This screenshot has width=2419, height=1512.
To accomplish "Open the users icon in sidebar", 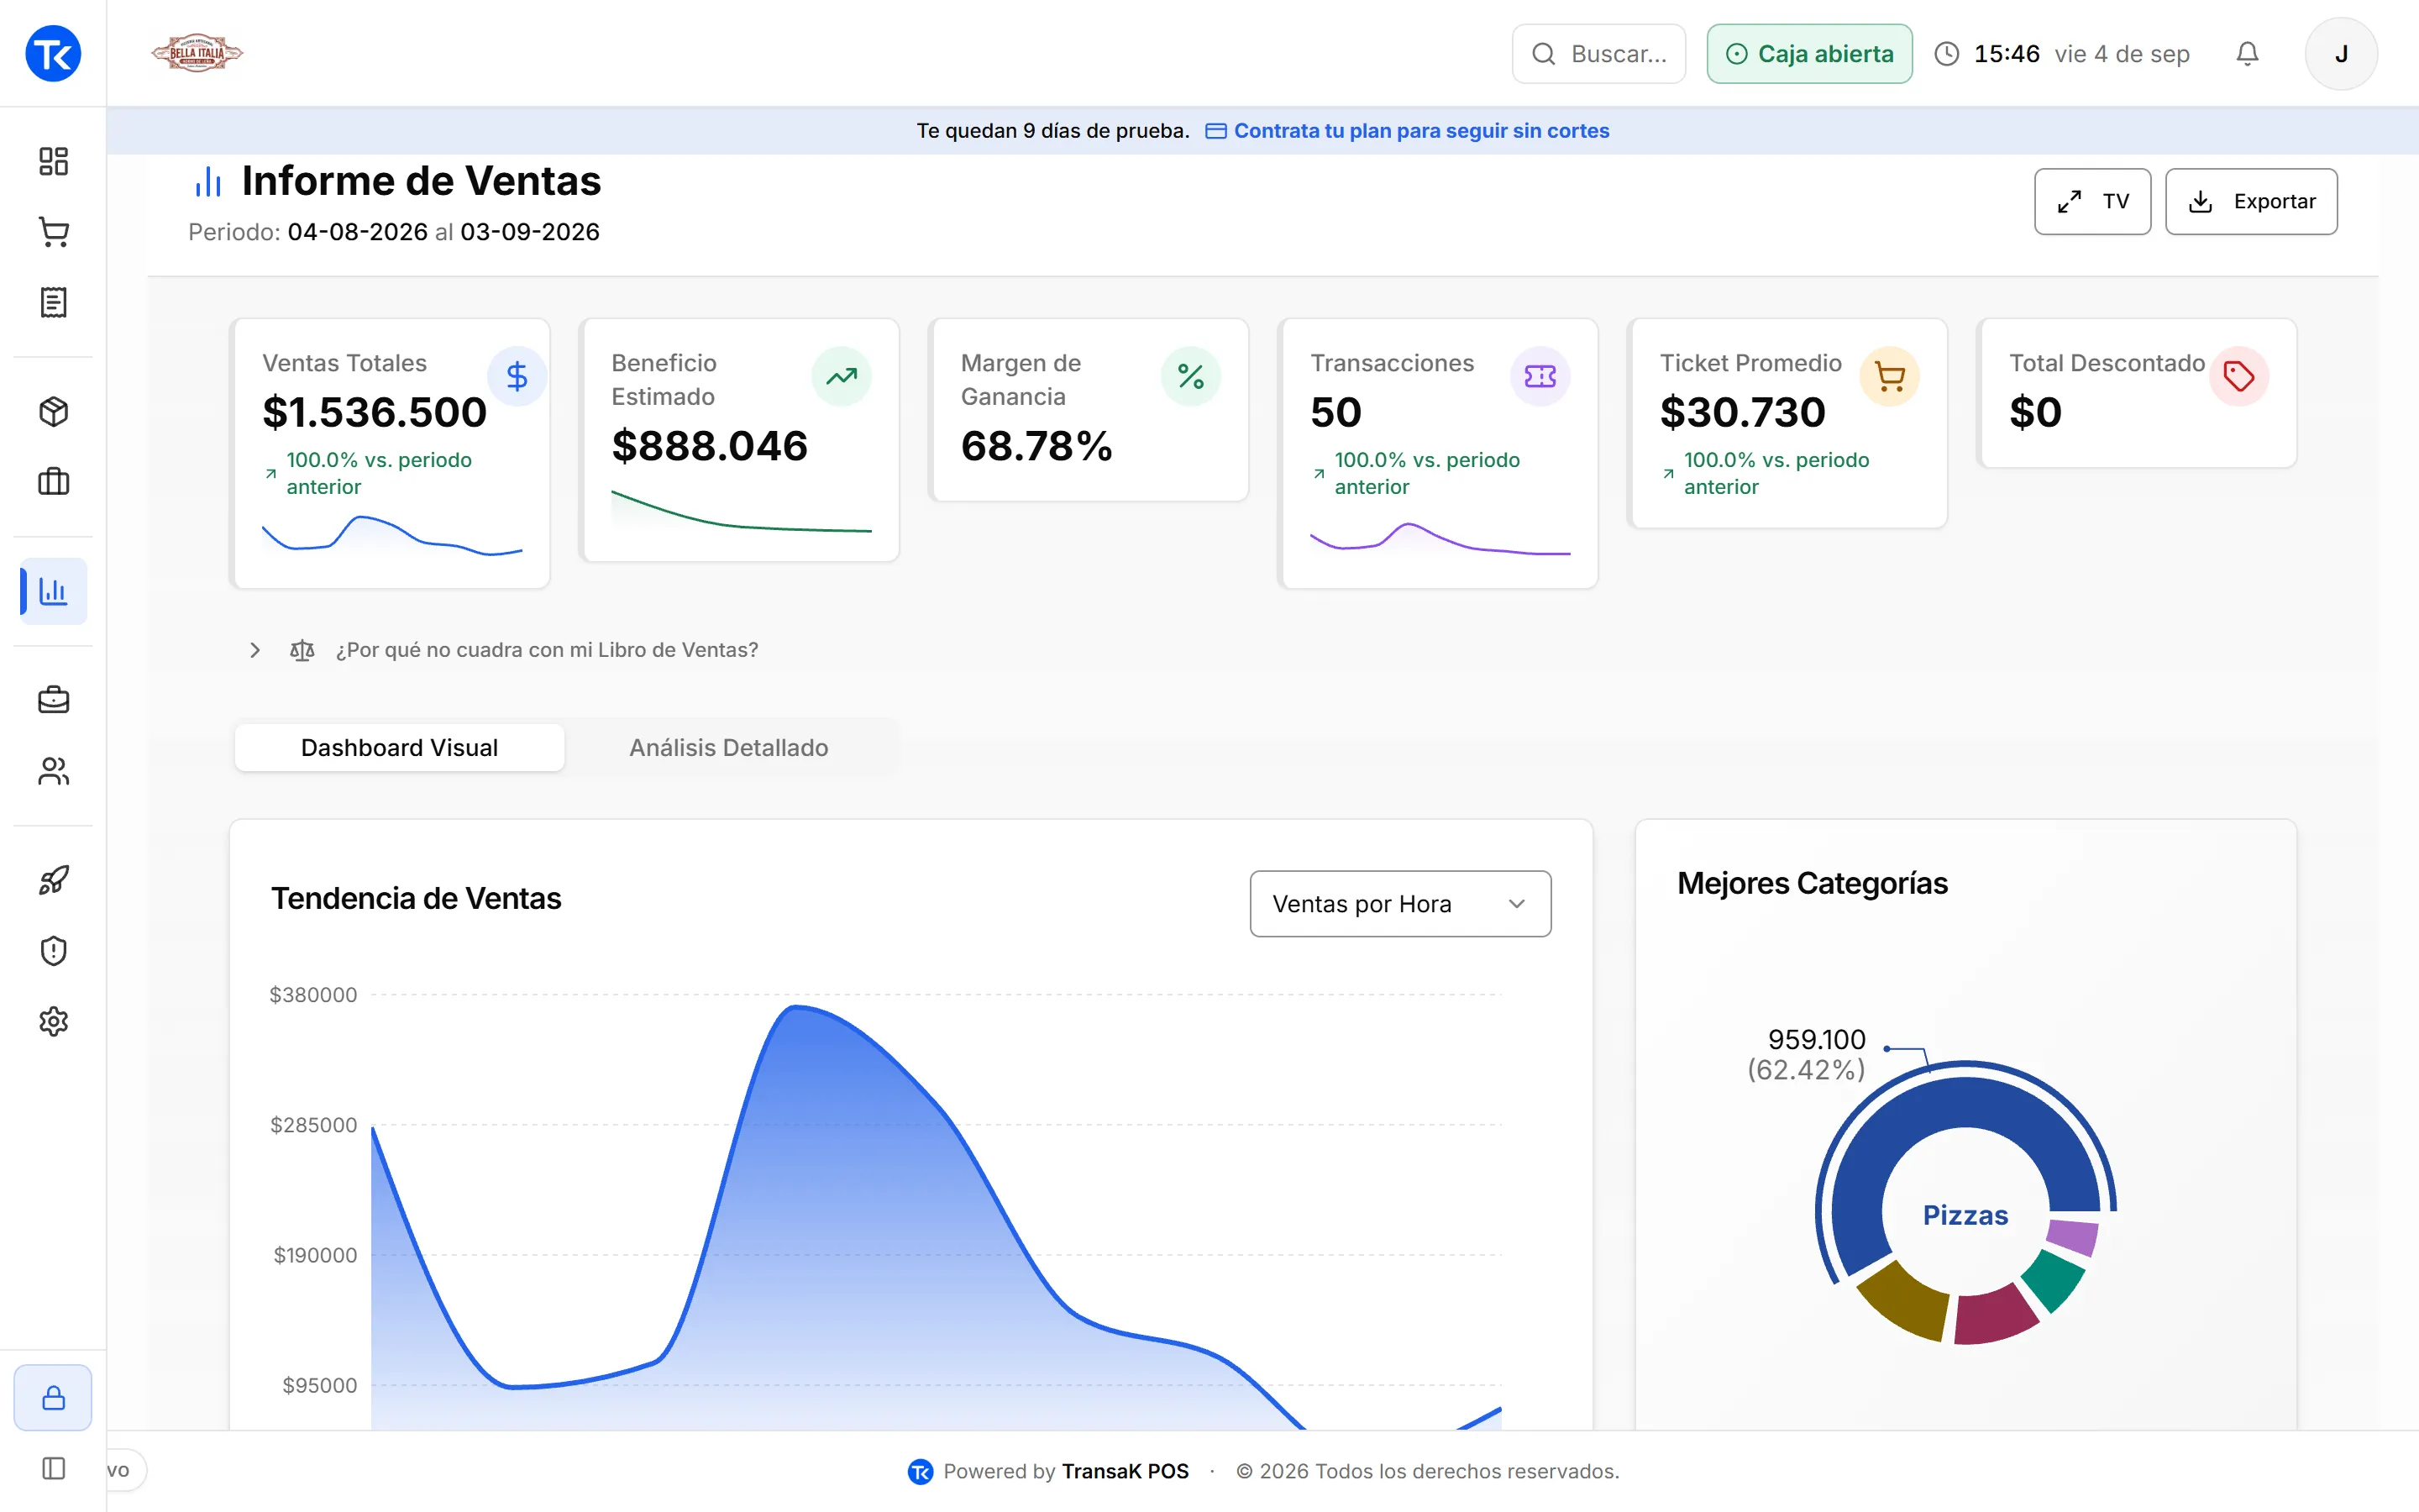I will pos(53,771).
